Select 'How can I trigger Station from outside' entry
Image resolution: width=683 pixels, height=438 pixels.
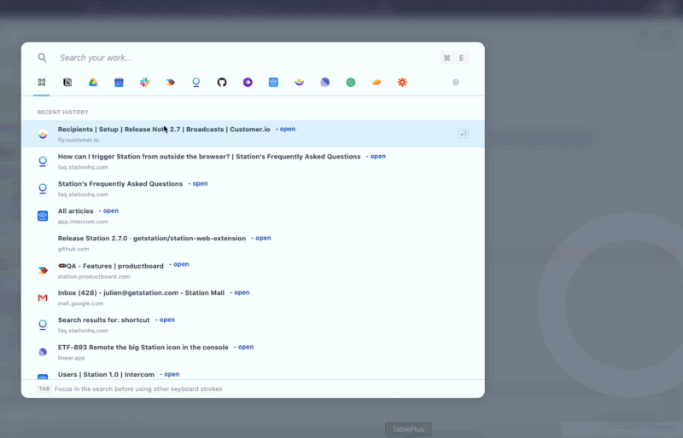(x=253, y=161)
